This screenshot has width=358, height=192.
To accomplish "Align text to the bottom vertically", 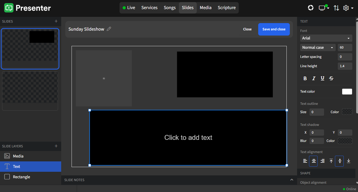I will coord(348,161).
